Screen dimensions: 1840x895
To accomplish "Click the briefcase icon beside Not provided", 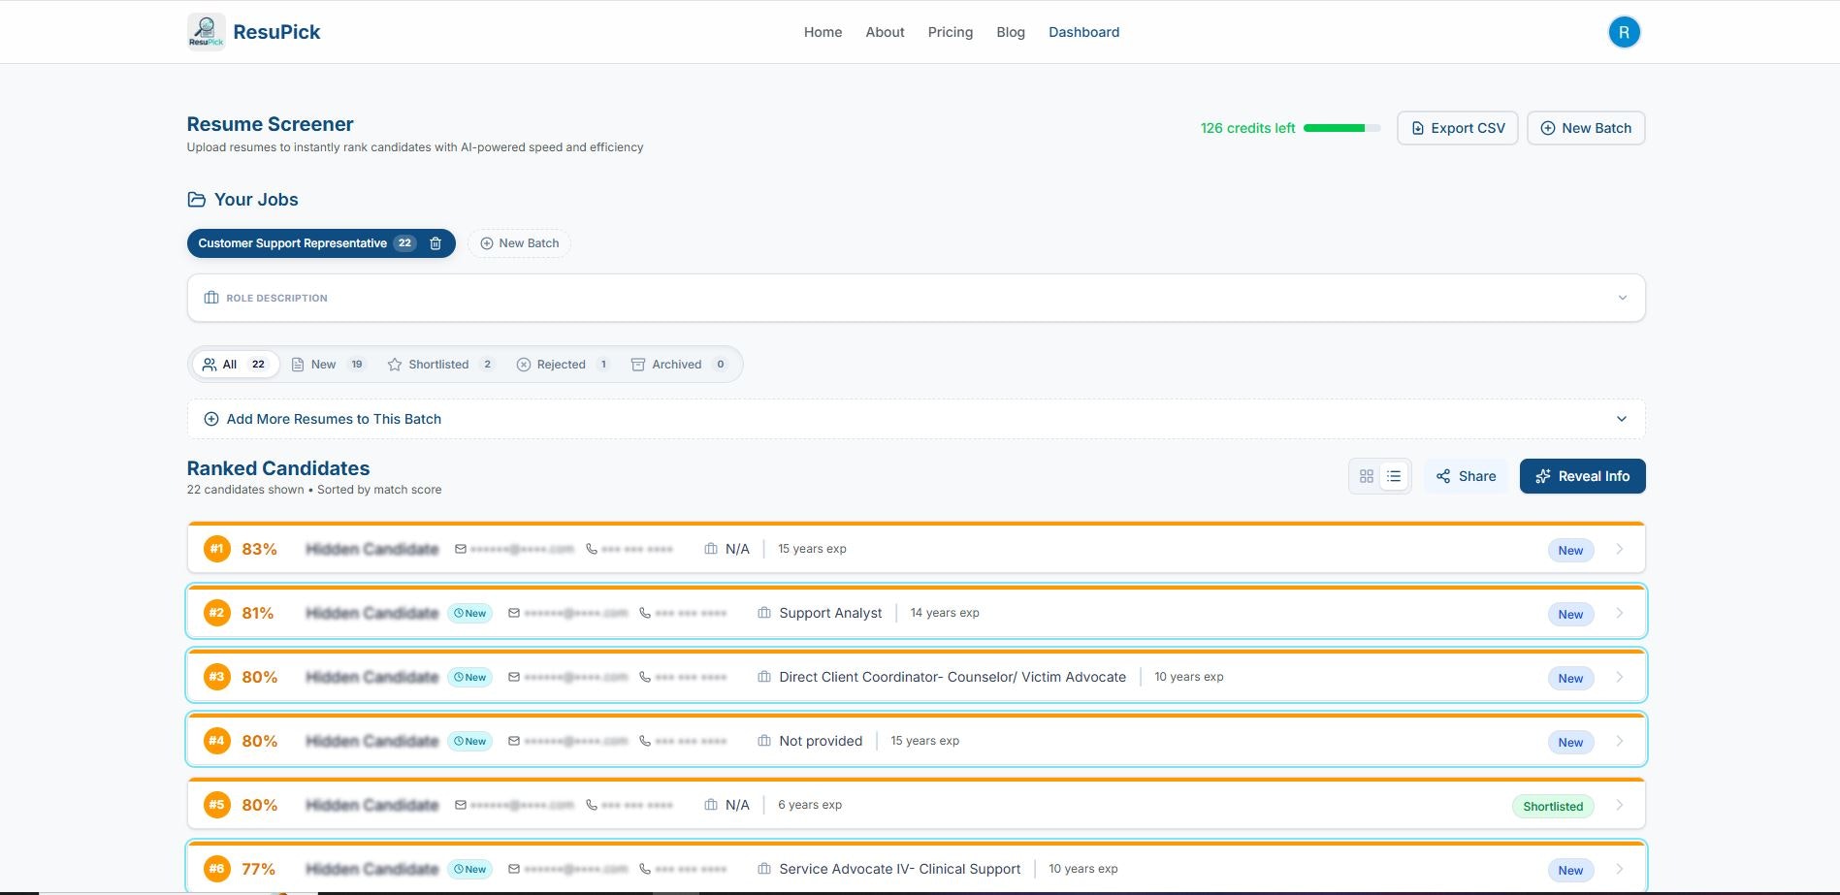I will tap(764, 741).
